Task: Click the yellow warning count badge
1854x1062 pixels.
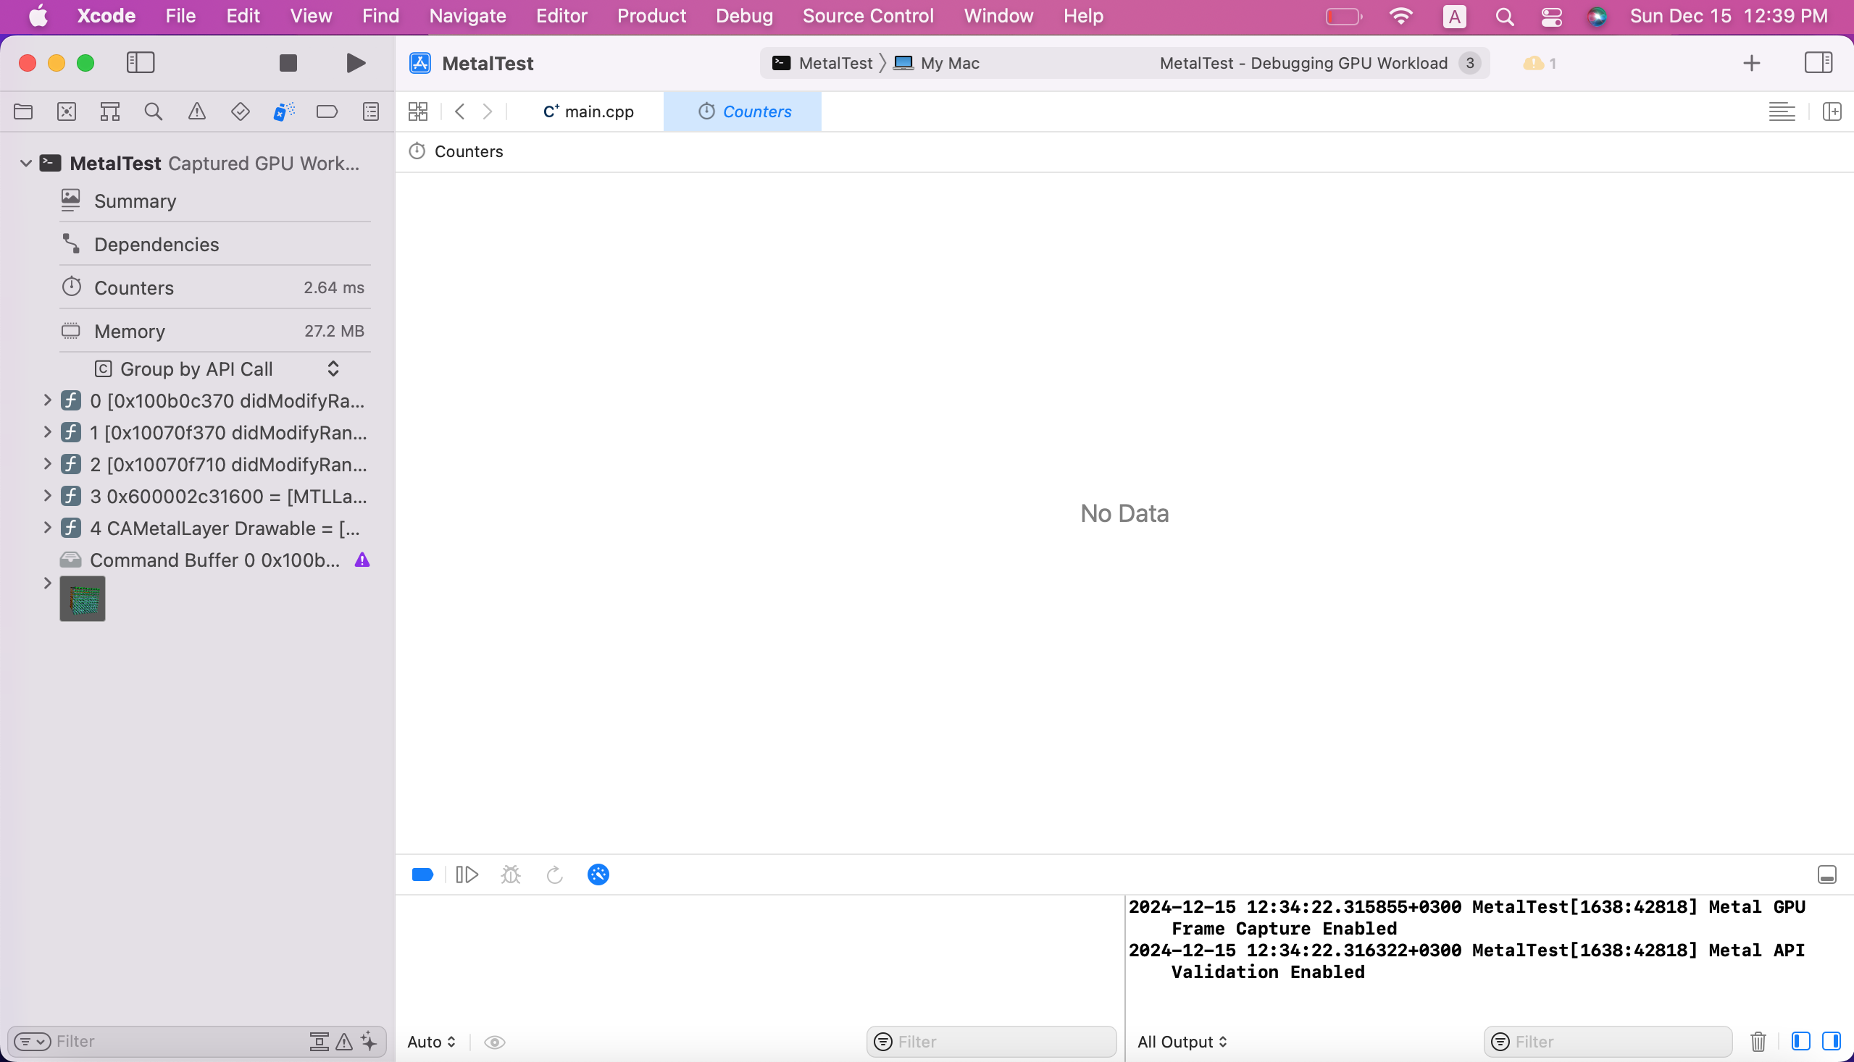Action: 1540,64
